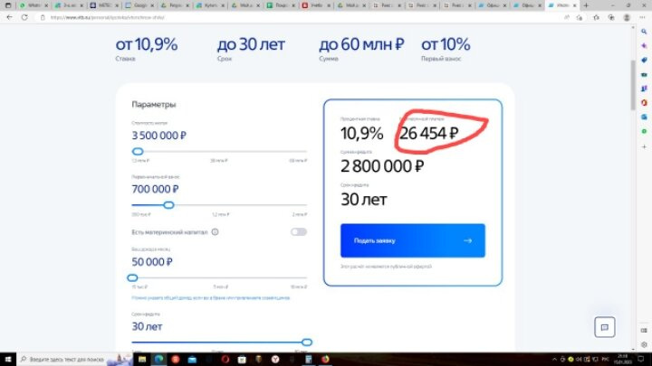Click the loan term slider handle
The height and width of the screenshot is (366, 652).
(306, 343)
